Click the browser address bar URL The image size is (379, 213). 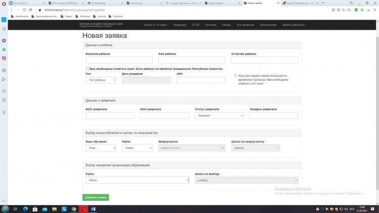(75, 10)
